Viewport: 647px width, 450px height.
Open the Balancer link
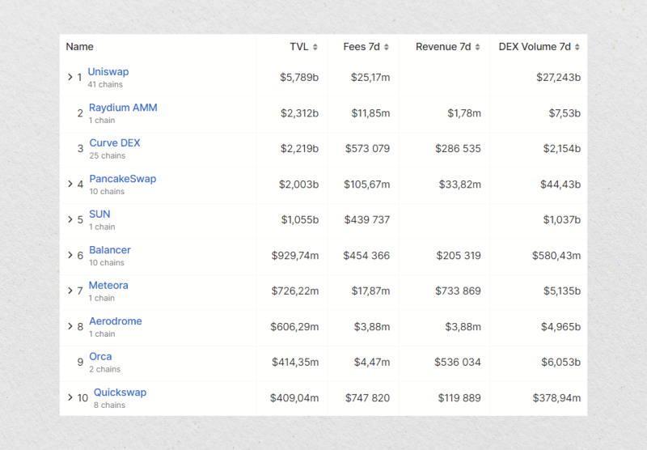110,250
